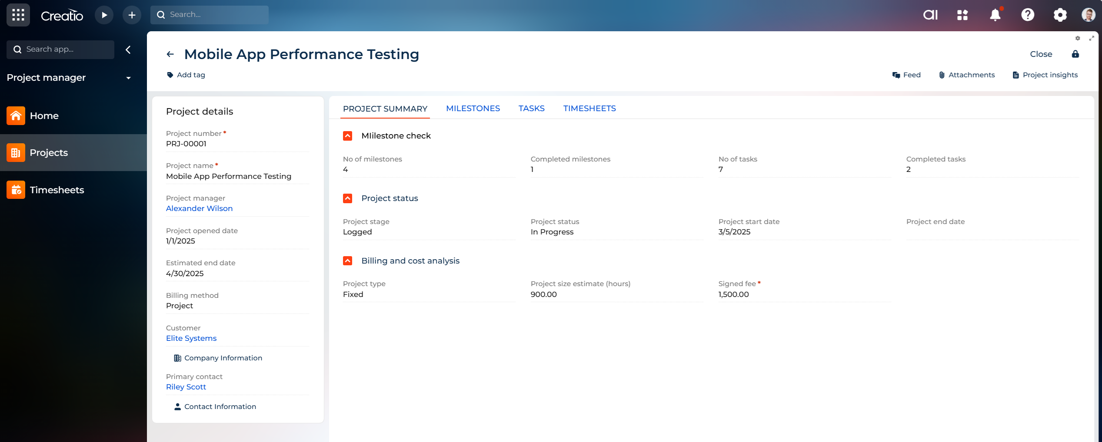The width and height of the screenshot is (1102, 442).
Task: Open the Alexander Wilson link
Action: coord(199,208)
